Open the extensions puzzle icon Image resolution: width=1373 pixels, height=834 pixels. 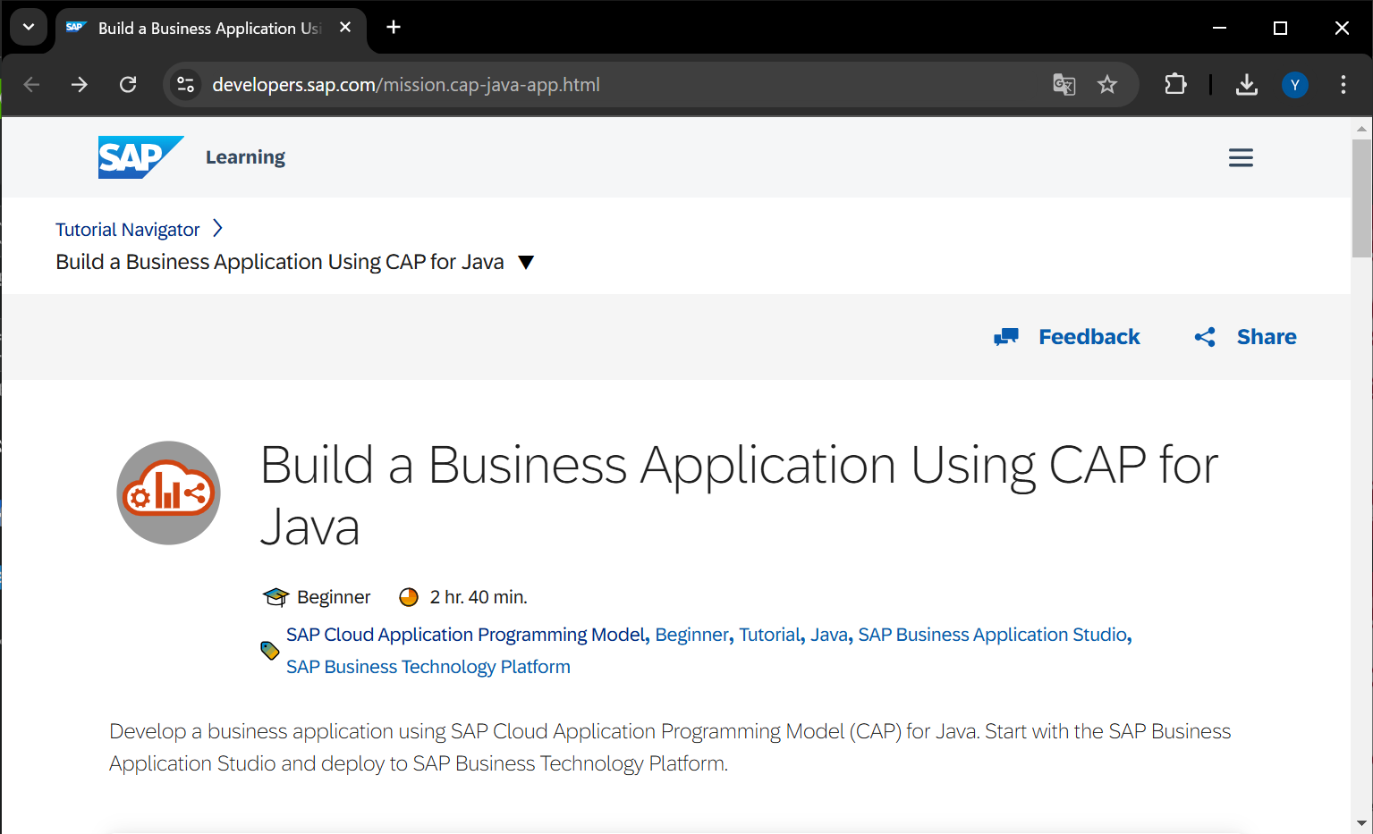point(1175,85)
